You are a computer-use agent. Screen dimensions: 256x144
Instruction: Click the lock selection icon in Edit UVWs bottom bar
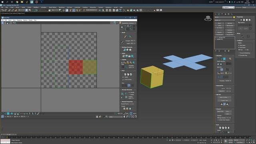(97, 116)
